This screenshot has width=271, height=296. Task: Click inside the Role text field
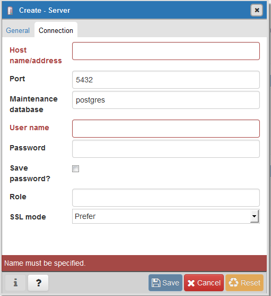click(166, 198)
